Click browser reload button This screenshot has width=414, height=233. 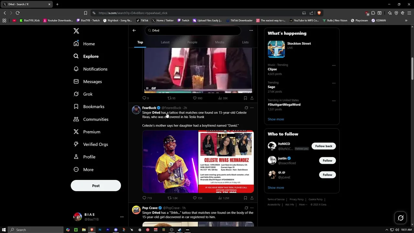[18, 13]
